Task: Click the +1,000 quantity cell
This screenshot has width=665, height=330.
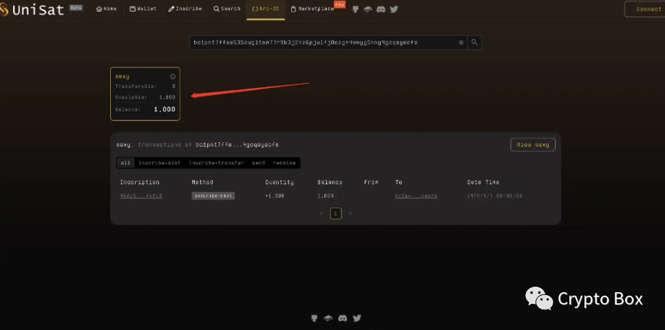Action: tap(275, 196)
